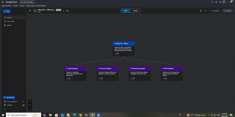Select the Marketing Subagent node
Screen dimensions: 235x117
[140, 73]
